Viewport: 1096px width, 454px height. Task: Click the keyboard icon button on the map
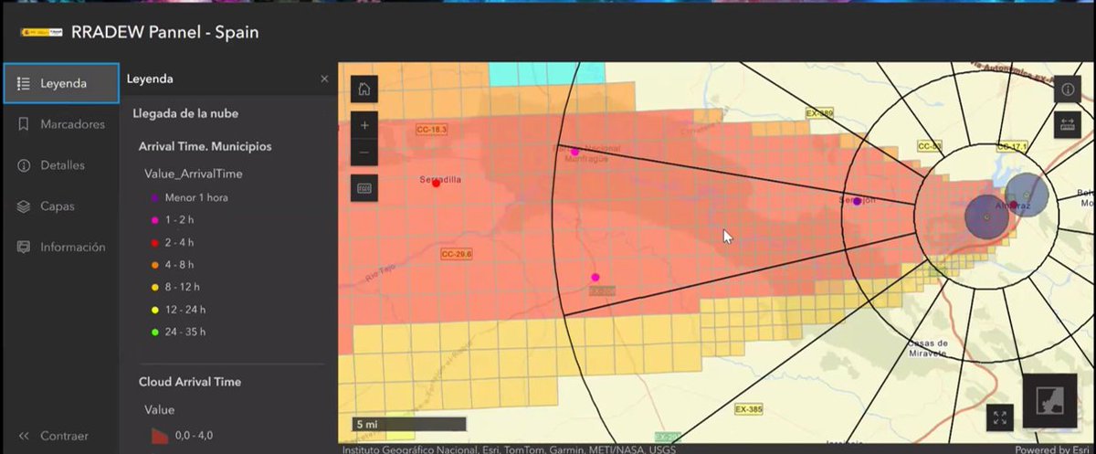click(x=364, y=188)
